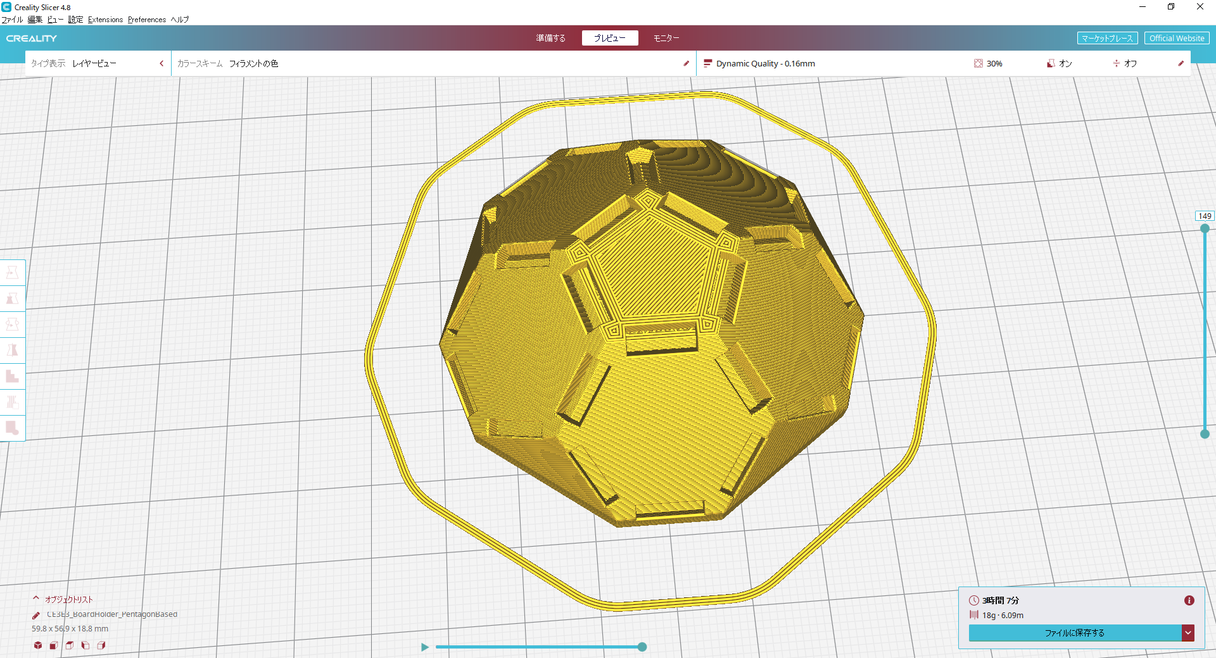Viewport: 1216px width, 658px height.
Task: Open the save options dropdown arrow
Action: (1188, 633)
